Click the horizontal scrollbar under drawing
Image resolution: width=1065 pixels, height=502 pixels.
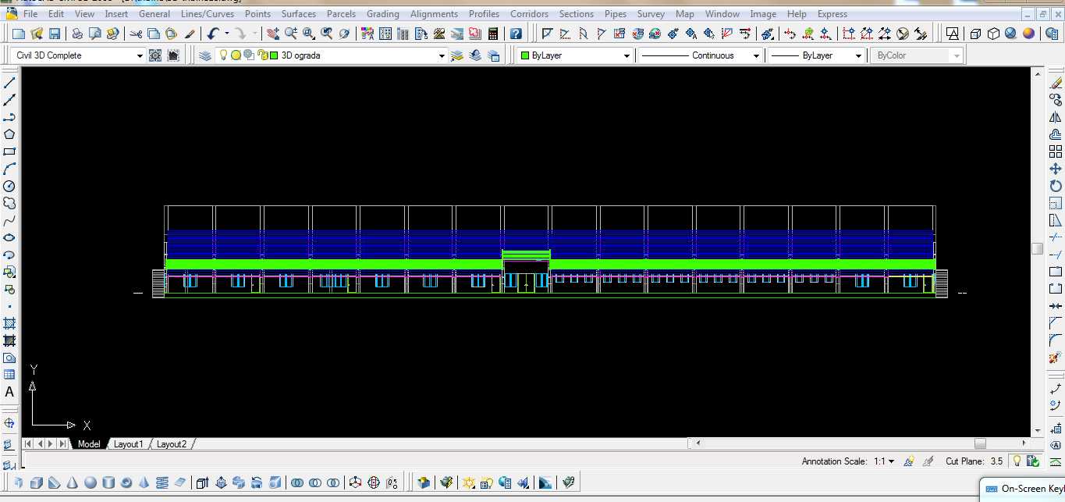coord(858,443)
